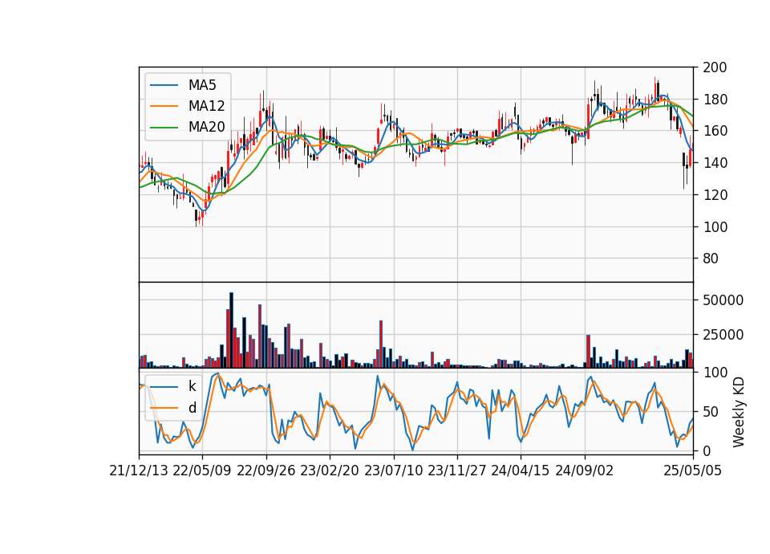770x554 pixels.
Task: Click the 100 price axis label on the price chart
Action: pos(714,227)
